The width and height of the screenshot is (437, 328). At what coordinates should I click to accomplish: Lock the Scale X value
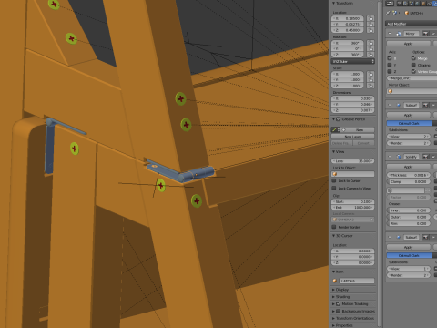[371, 74]
